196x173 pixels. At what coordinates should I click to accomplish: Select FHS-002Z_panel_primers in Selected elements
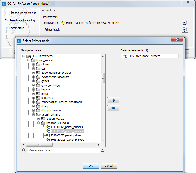[144, 56]
